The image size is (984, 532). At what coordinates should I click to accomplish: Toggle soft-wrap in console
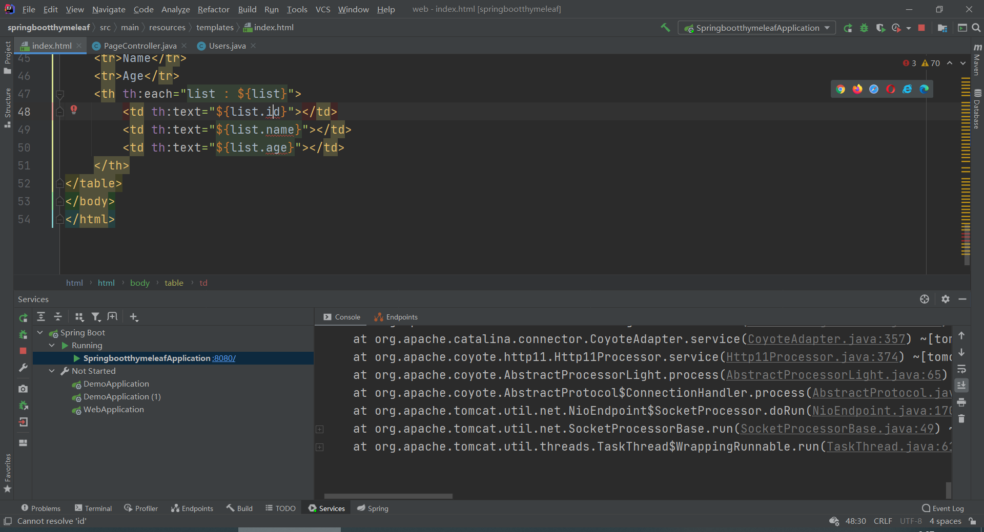(961, 369)
